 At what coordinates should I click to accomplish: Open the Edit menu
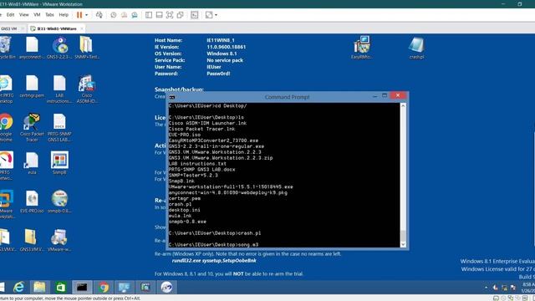tap(11, 15)
